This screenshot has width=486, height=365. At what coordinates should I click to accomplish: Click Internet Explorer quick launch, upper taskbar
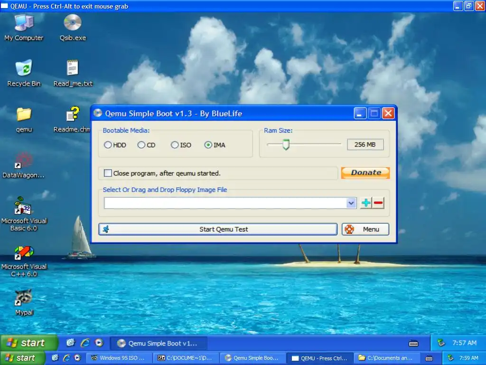pyautogui.click(x=85, y=343)
